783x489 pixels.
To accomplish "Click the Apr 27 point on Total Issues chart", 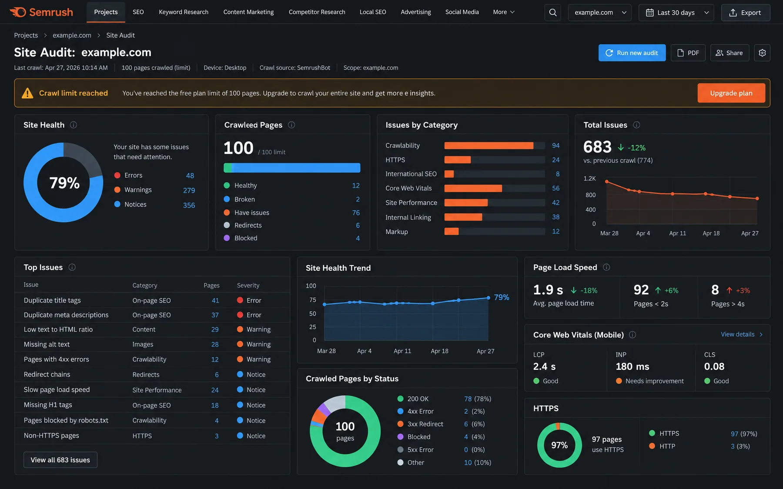I will click(757, 198).
